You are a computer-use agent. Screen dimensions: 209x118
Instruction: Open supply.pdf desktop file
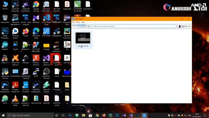67,5
